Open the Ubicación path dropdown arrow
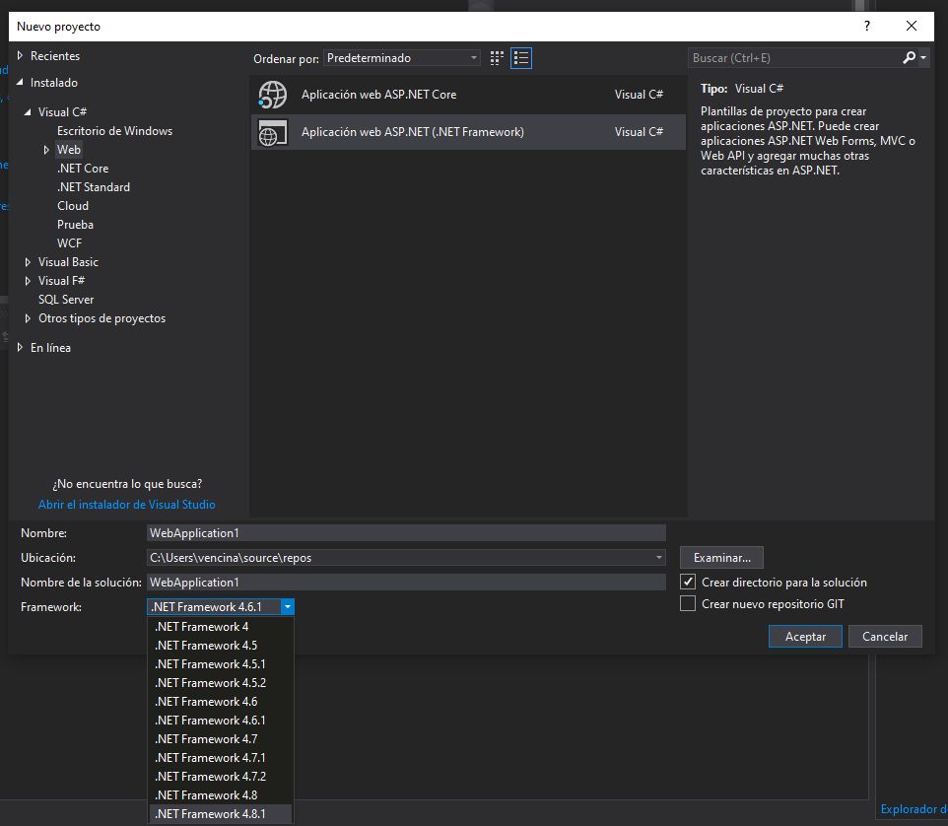This screenshot has height=826, width=948. point(659,558)
